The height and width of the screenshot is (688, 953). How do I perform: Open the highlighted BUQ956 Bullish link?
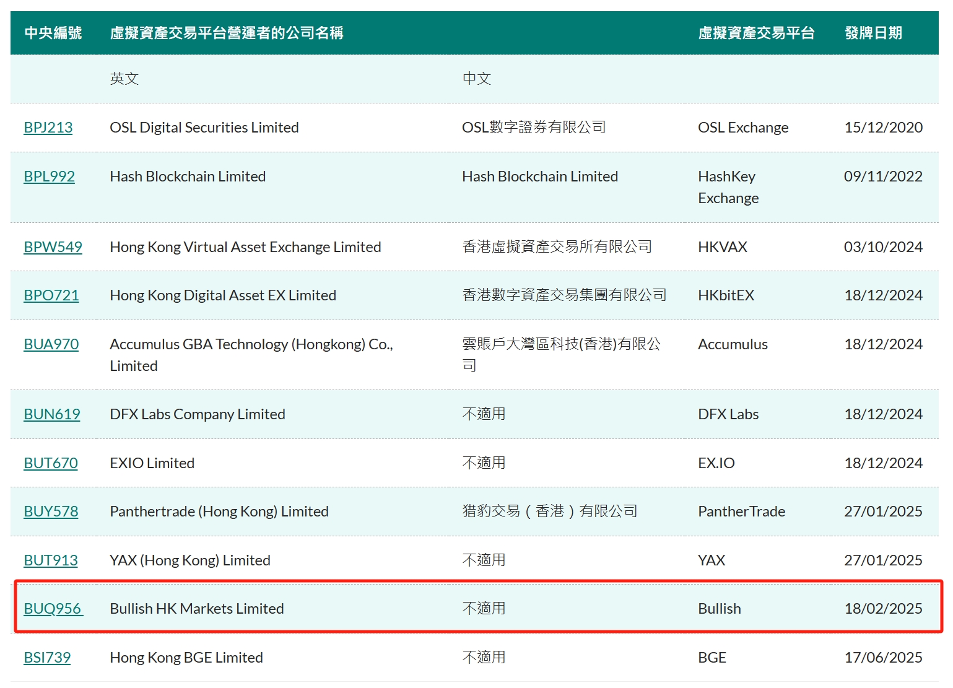[53, 609]
